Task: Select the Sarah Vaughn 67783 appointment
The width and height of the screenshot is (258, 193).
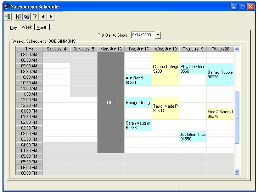Action: [x=138, y=125]
